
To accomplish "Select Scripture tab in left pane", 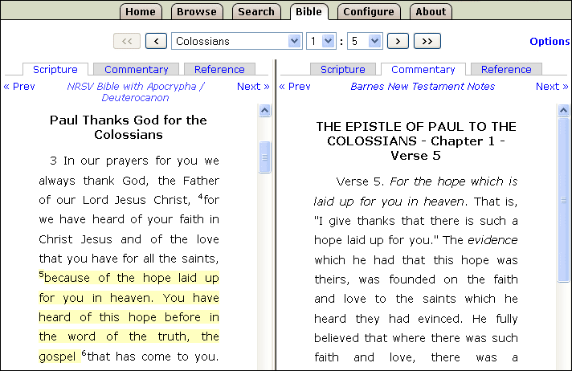I will click(x=55, y=69).
